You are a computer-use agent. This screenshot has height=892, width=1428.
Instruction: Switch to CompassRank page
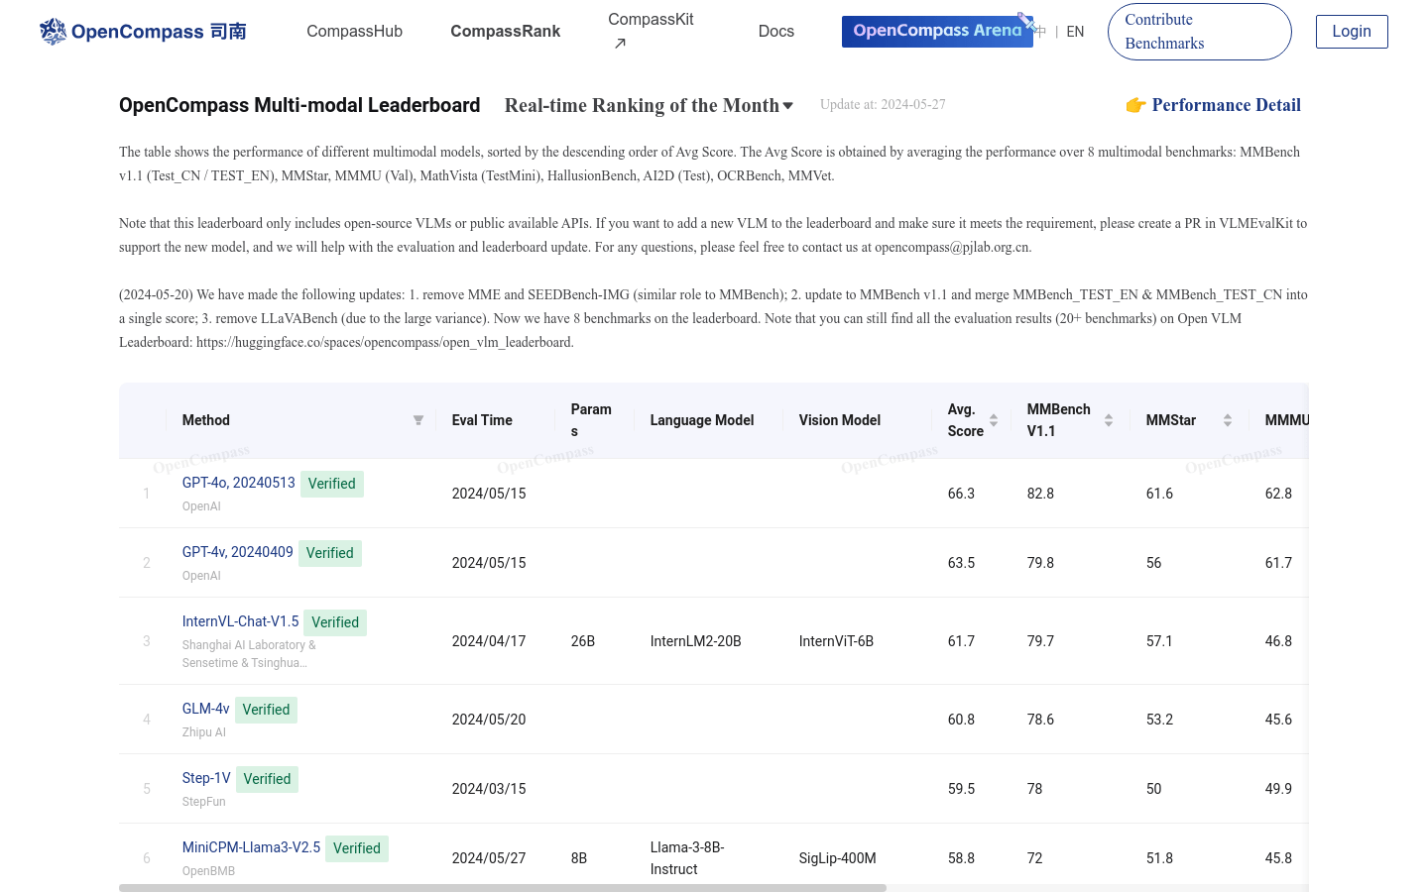[505, 32]
